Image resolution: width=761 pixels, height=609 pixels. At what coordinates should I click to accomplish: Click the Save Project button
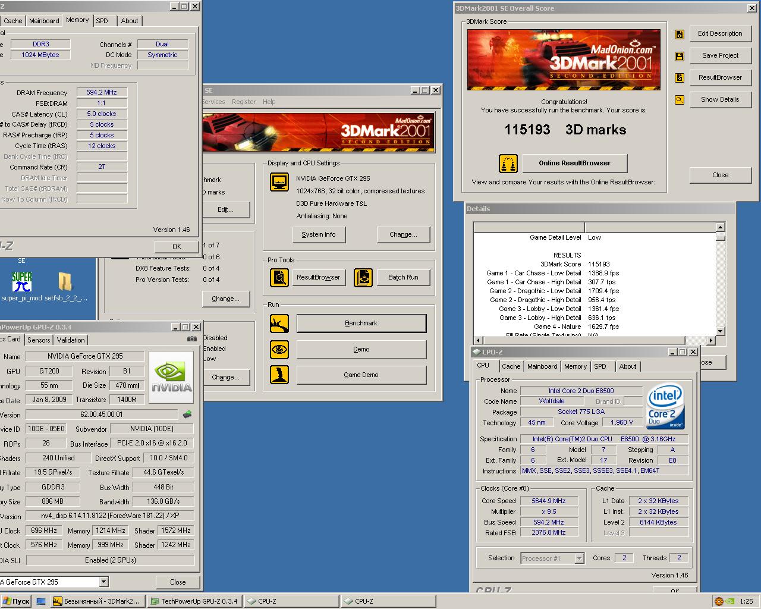[720, 56]
